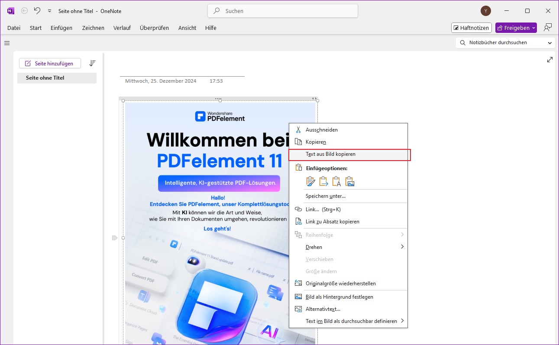The image size is (559, 345).
Task: Click the OneNote app logo icon
Action: [x=11, y=11]
